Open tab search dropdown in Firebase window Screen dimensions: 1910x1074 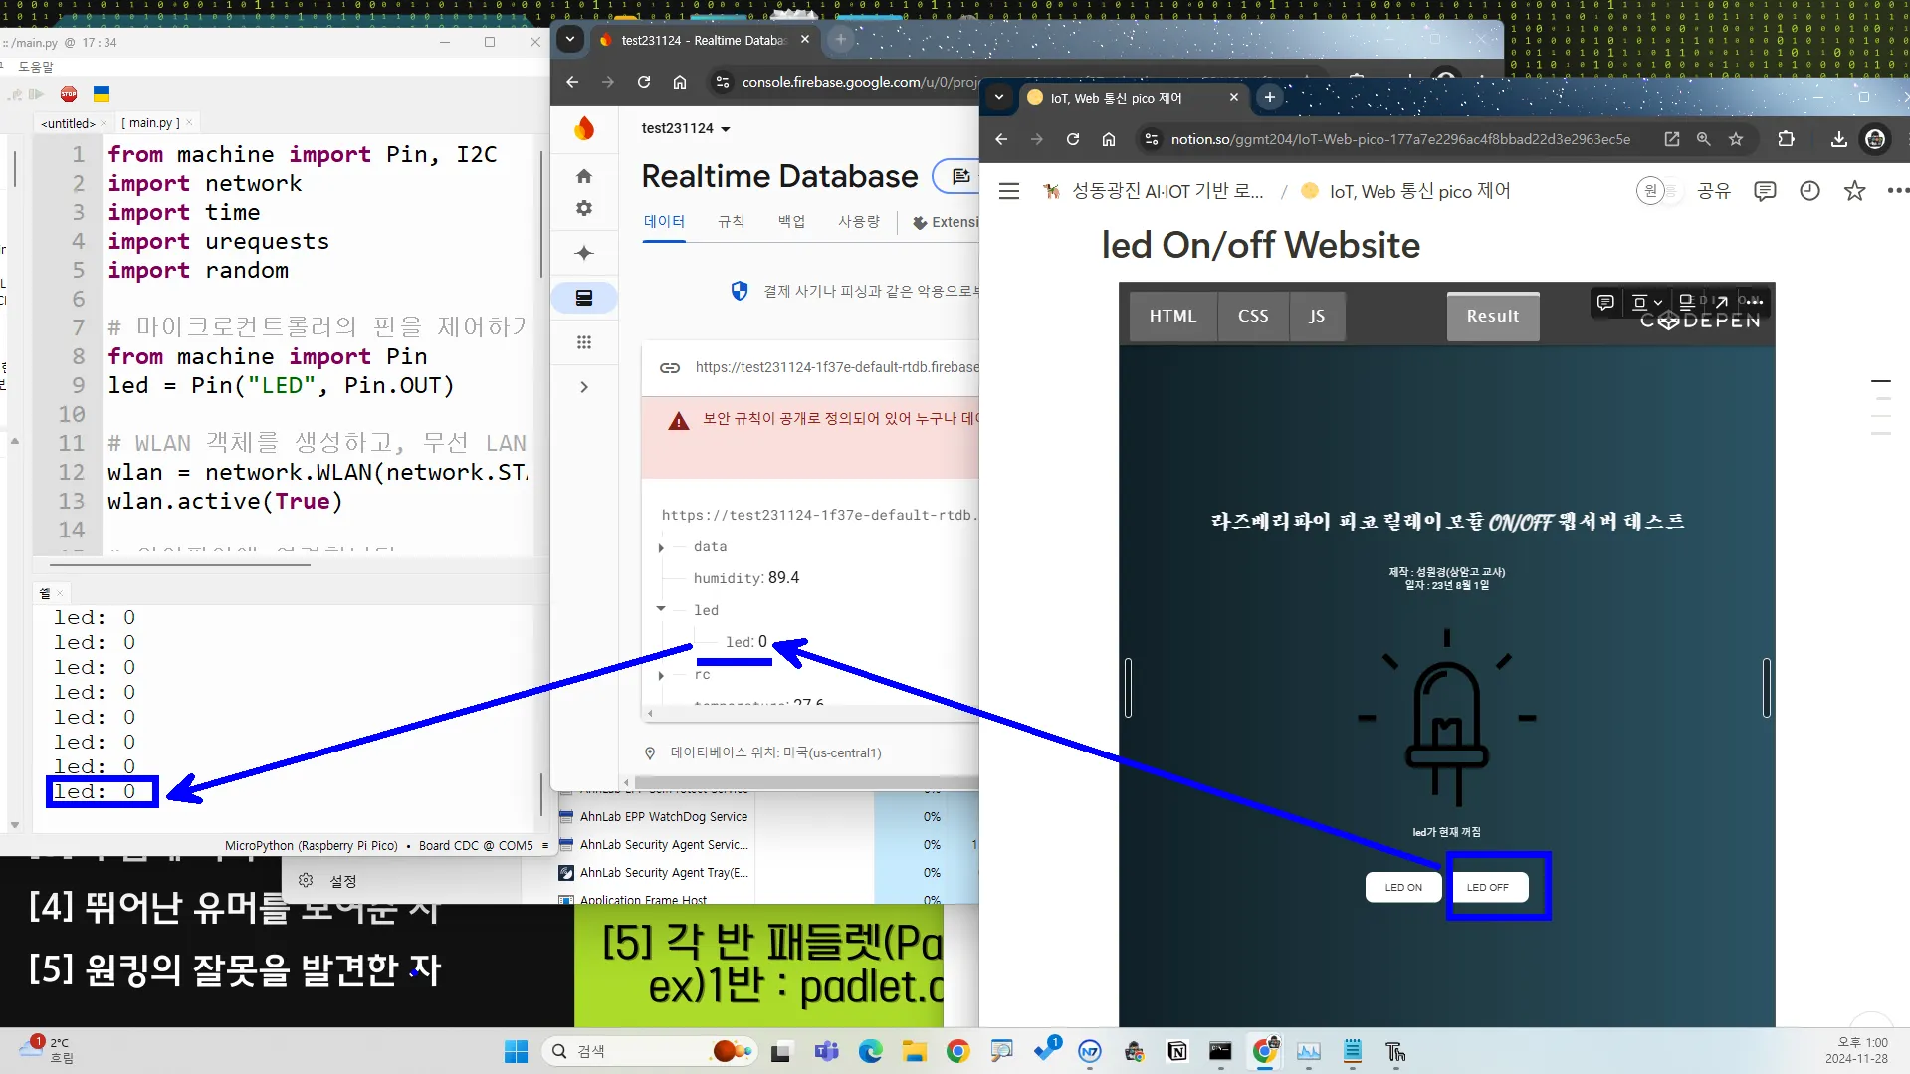coord(569,40)
